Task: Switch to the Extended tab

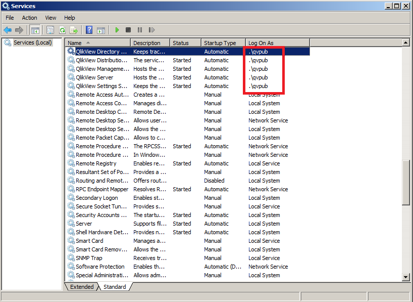Action: [82, 287]
